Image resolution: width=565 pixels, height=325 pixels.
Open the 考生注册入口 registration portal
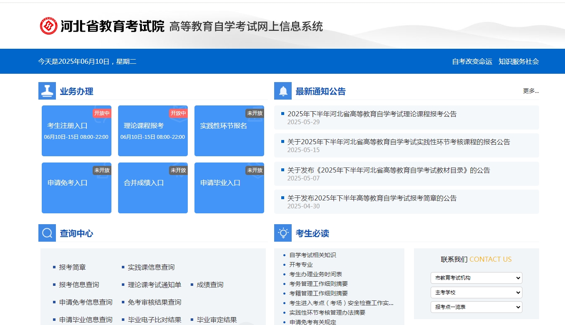coord(76,130)
